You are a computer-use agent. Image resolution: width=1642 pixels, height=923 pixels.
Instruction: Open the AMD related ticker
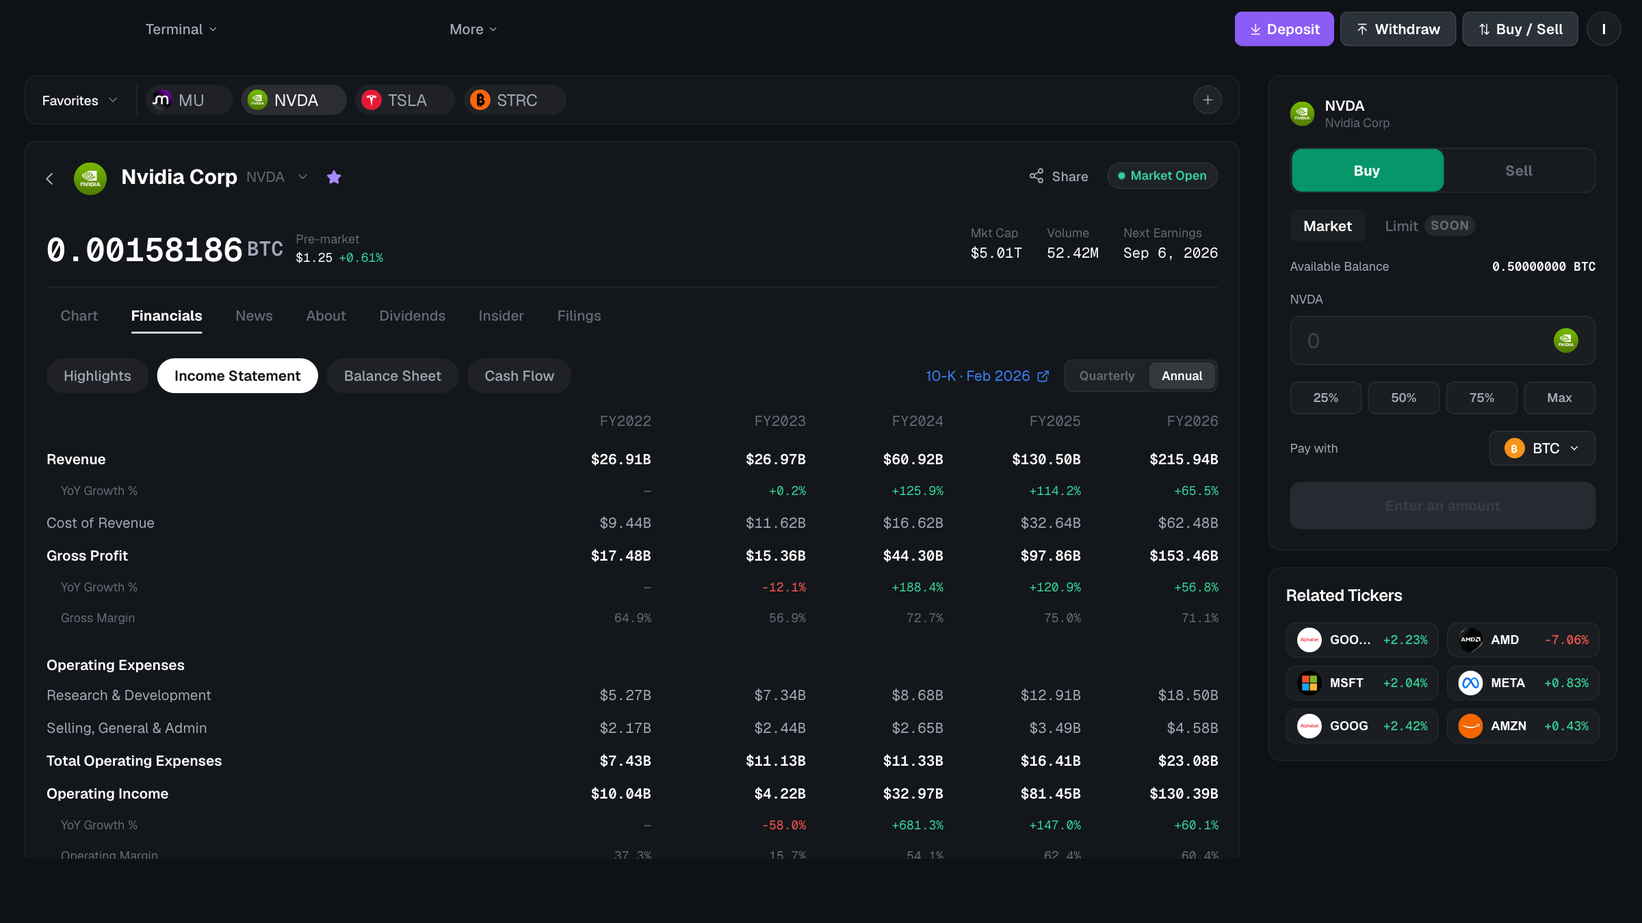[1523, 639]
